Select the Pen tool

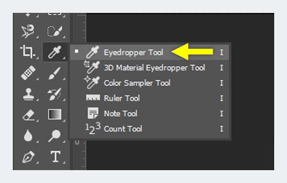pyautogui.click(x=28, y=157)
